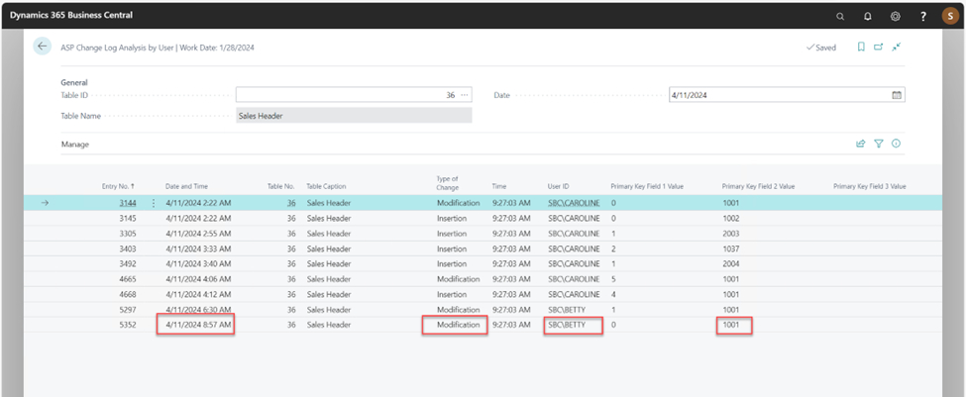Click Modification cell in row 4665
The height and width of the screenshot is (397, 966).
[x=458, y=279]
